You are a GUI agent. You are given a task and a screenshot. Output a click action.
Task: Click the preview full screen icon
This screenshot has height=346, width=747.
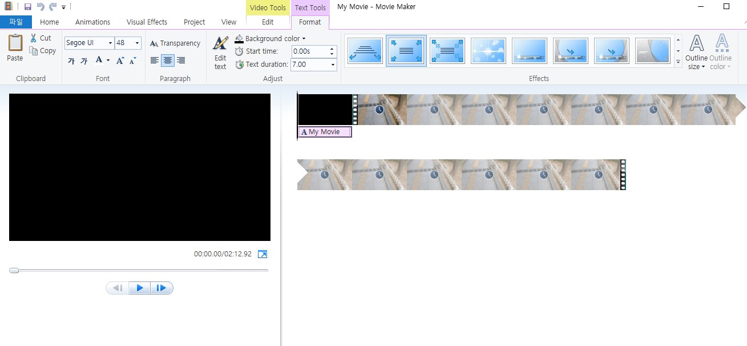click(x=263, y=254)
